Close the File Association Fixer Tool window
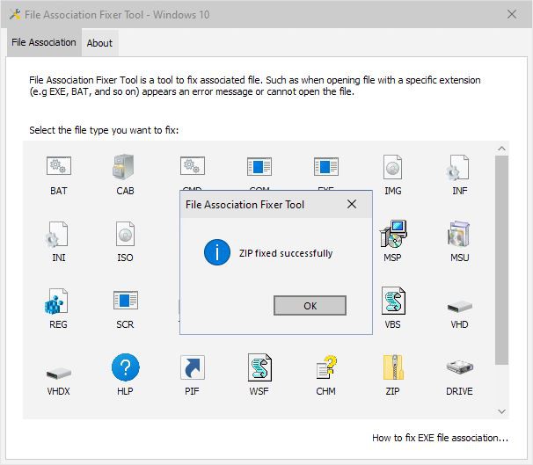This screenshot has width=533, height=465. pos(512,14)
